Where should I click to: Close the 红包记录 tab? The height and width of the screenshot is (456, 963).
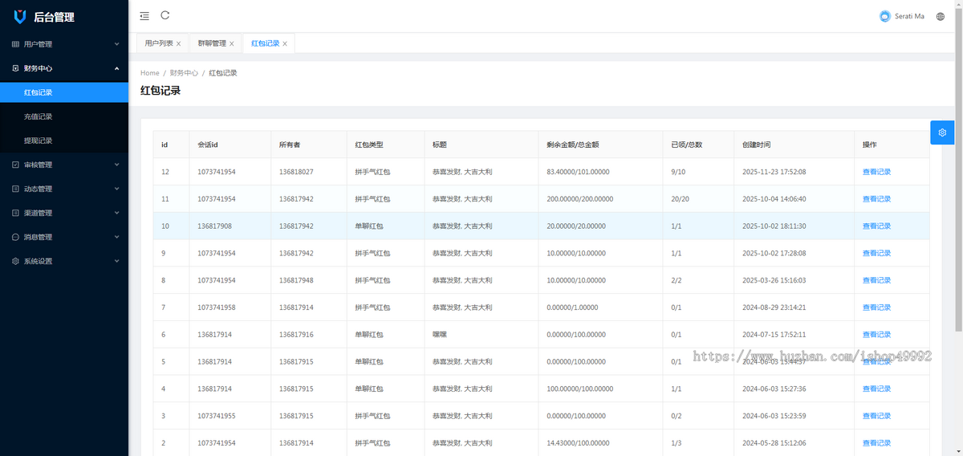(285, 43)
